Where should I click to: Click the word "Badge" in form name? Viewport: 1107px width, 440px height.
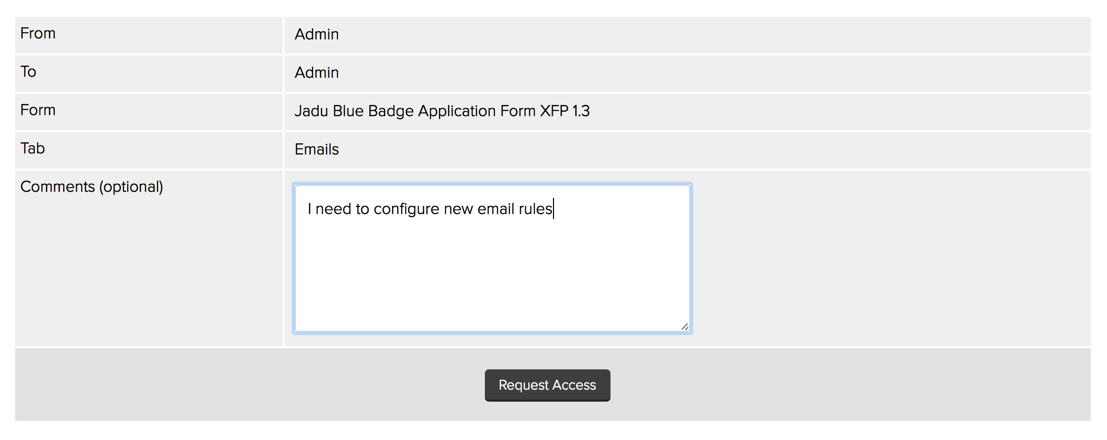coord(391,111)
